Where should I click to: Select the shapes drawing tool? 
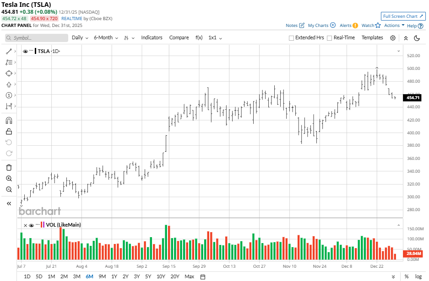[x=9, y=73]
